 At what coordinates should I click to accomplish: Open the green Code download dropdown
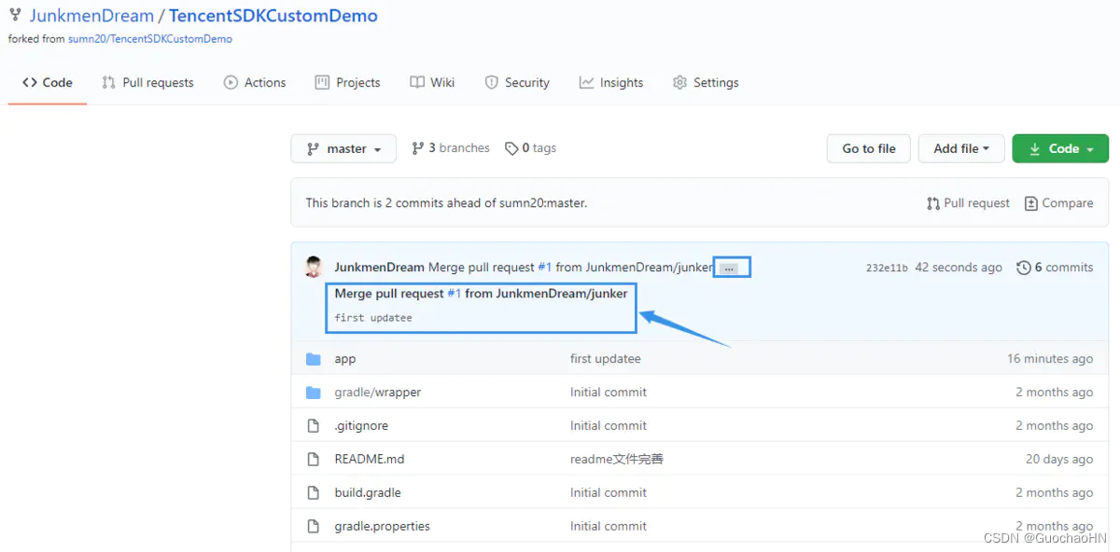pos(1060,148)
